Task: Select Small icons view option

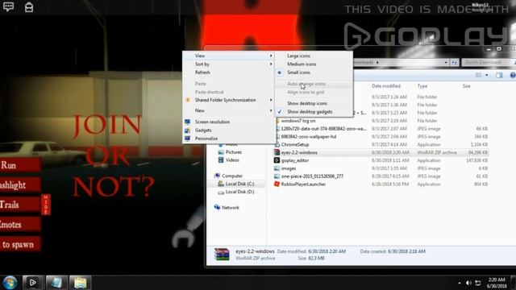Action: [314, 72]
